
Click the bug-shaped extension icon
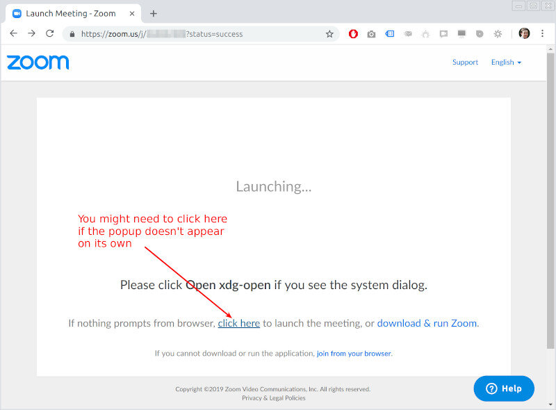click(x=425, y=34)
